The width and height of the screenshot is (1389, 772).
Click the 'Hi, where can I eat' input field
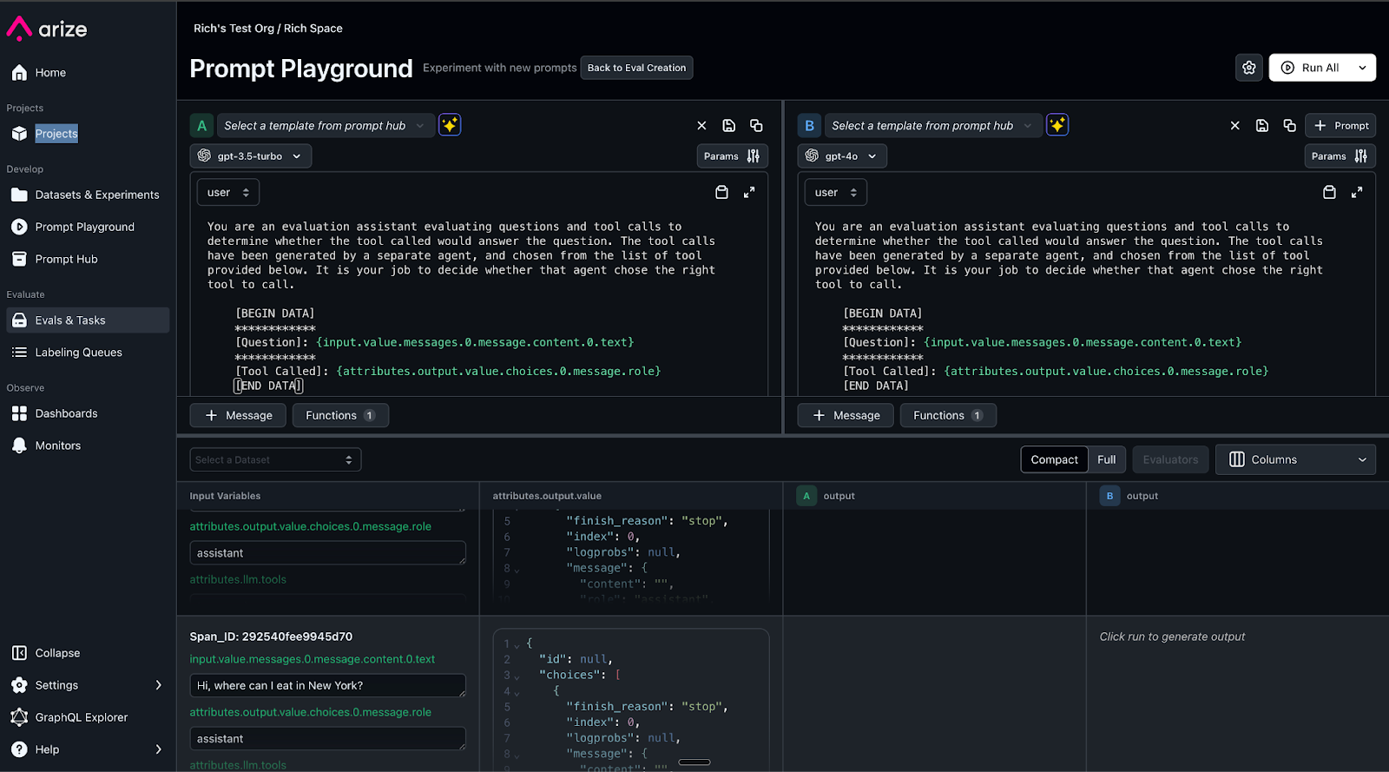click(x=327, y=685)
